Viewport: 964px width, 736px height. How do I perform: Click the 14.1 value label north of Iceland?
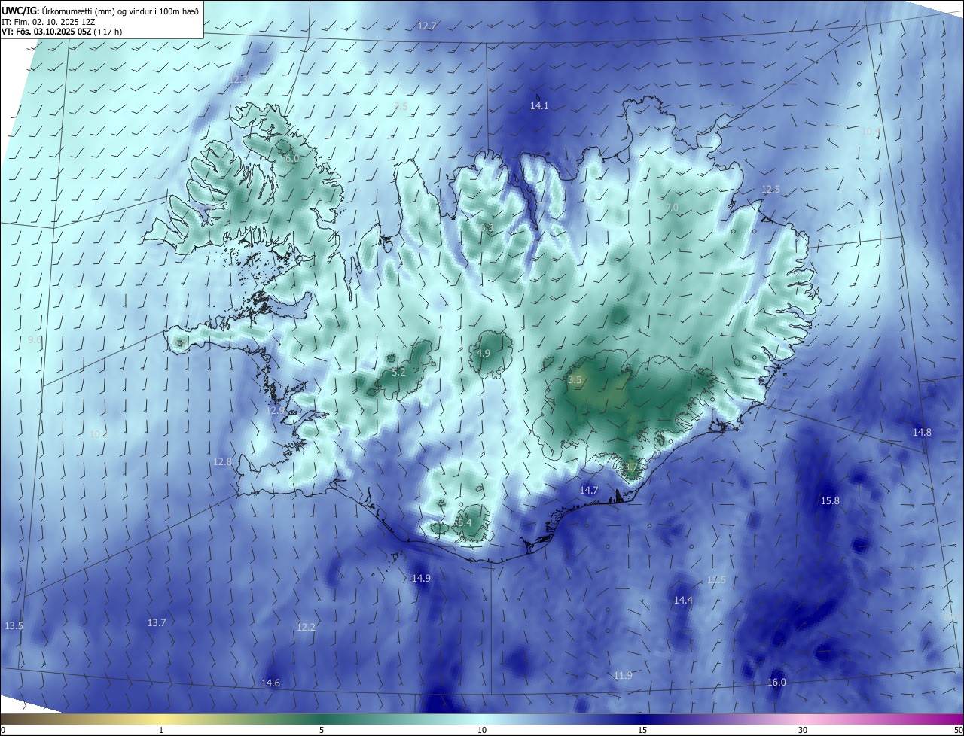pos(539,106)
